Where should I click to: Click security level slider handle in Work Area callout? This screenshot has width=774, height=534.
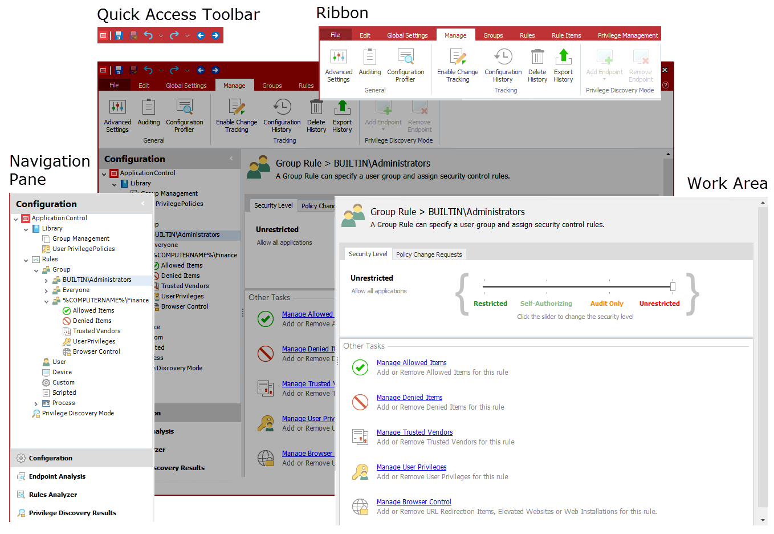[673, 286]
